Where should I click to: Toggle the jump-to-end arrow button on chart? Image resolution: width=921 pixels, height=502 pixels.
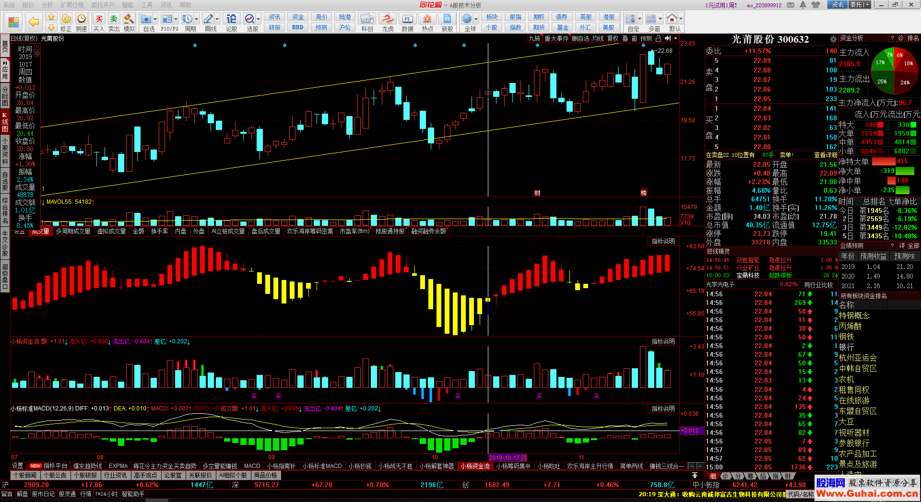click(668, 38)
